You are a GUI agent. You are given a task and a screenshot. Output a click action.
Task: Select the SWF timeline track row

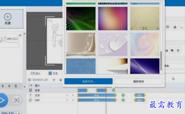(x=105, y=100)
